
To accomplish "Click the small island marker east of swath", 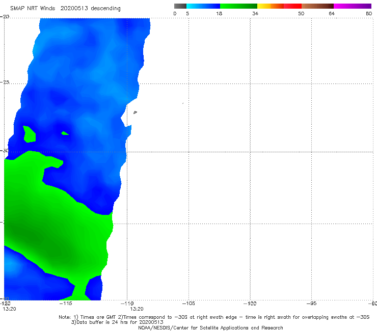I will click(135, 112).
